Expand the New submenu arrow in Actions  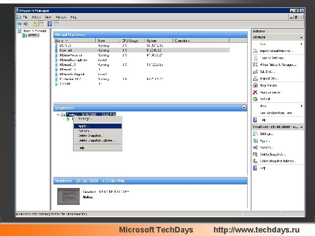pyautogui.click(x=301, y=44)
